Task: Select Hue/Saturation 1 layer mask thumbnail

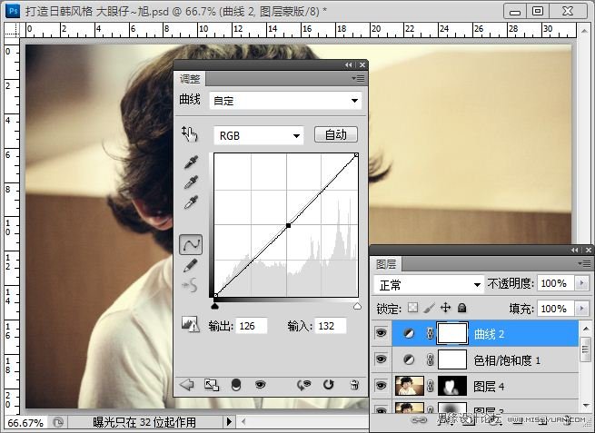Action: coord(452,359)
